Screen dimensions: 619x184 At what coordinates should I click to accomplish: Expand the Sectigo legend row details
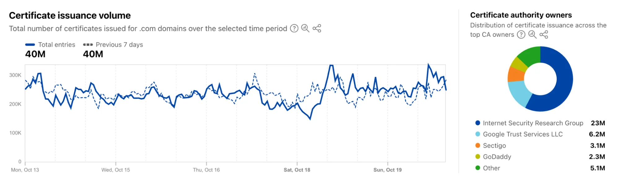pyautogui.click(x=495, y=145)
